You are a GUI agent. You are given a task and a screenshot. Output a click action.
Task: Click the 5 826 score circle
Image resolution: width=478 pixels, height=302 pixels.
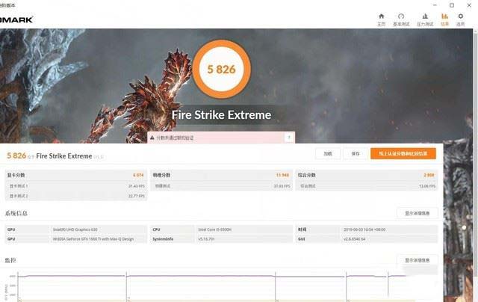[x=222, y=70]
